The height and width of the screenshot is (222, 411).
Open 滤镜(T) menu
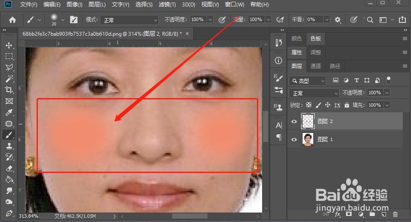[167, 4]
